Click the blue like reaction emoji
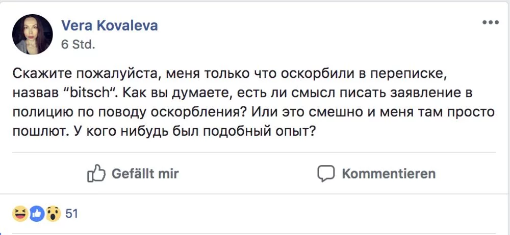Image resolution: width=510 pixels, height=235 pixels. (36, 214)
